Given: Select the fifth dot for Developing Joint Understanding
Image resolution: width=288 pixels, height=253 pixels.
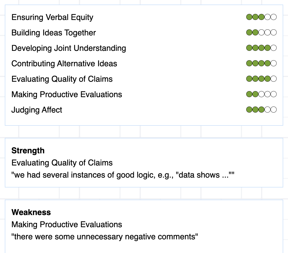Looking at the screenshot, I should (x=274, y=48).
